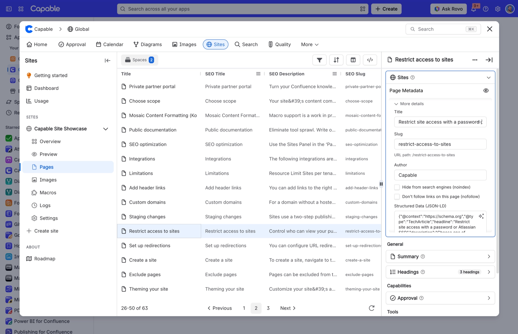Image resolution: width=518 pixels, height=334 pixels.
Task: Open the sort arrows icon
Action: [336, 60]
